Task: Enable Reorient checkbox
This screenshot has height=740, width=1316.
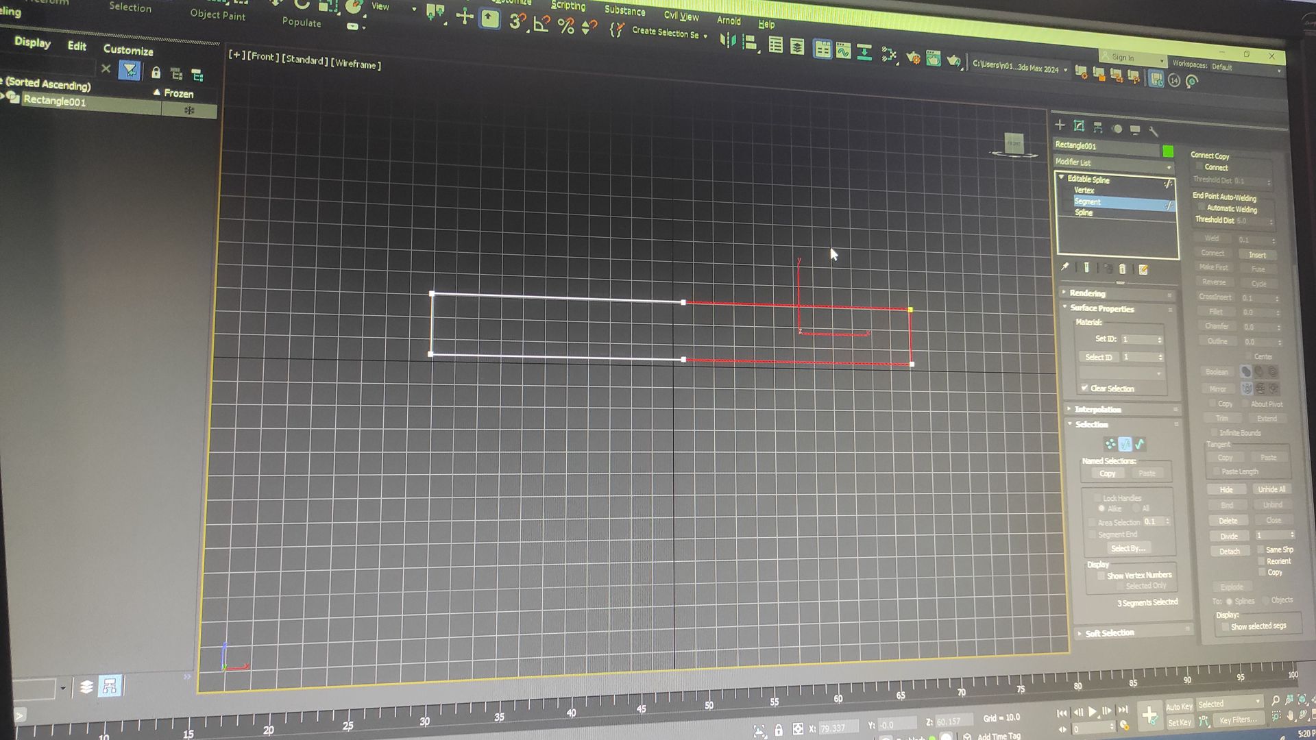Action: click(x=1261, y=560)
